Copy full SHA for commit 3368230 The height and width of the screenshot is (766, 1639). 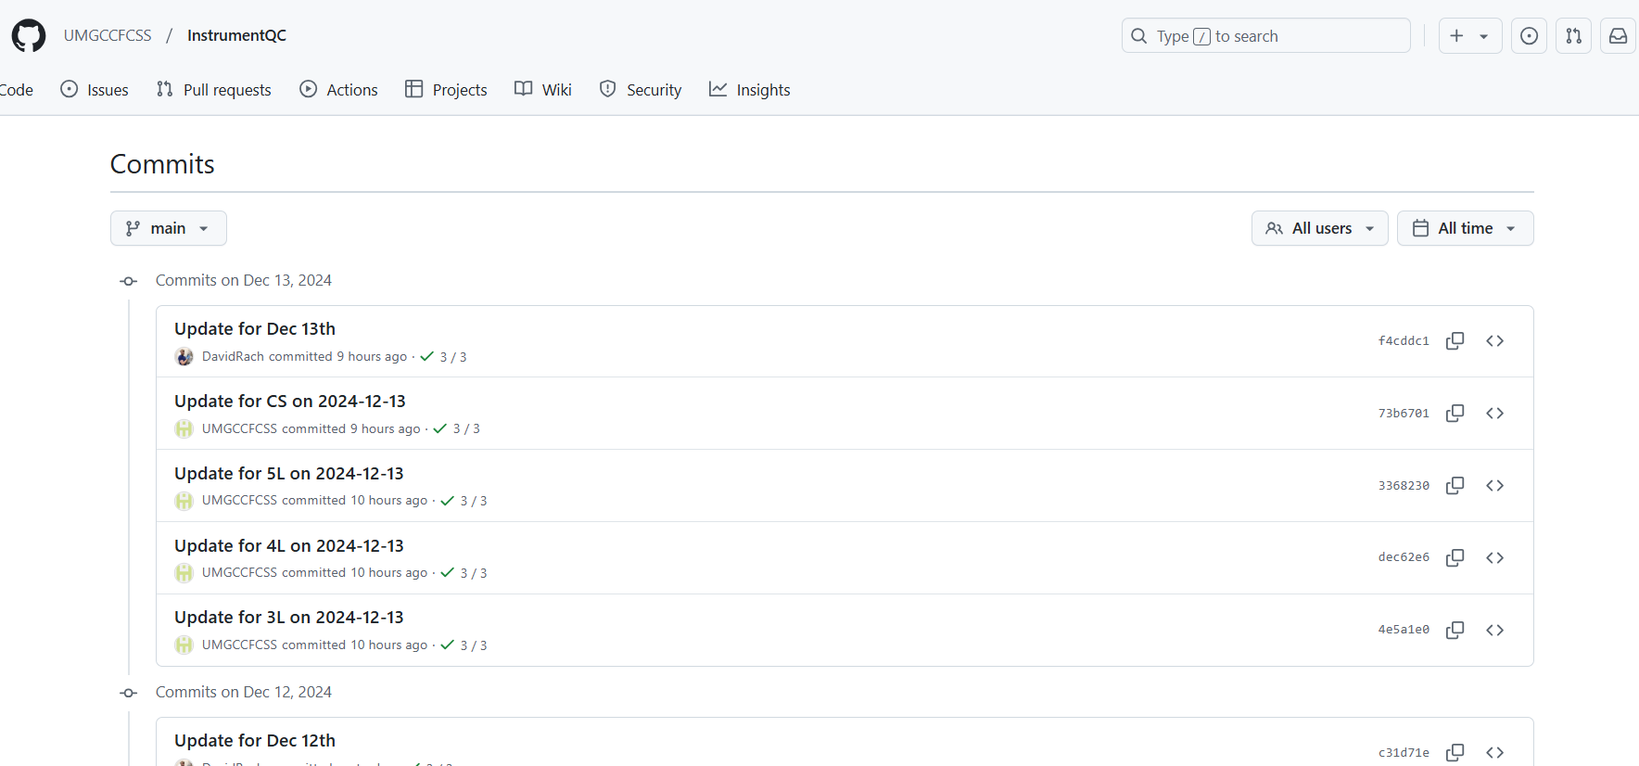coord(1455,486)
